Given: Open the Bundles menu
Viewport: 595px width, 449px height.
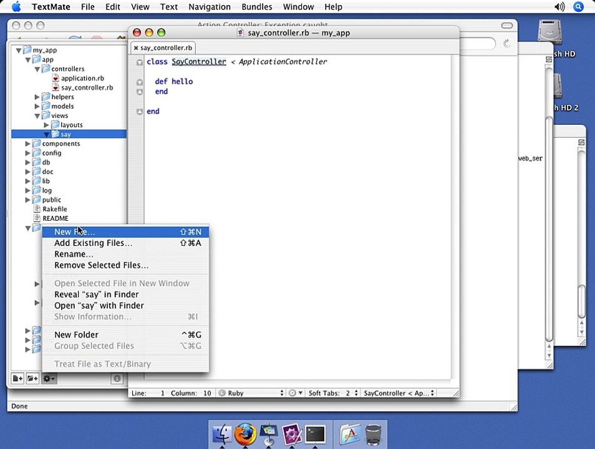Looking at the screenshot, I should pyautogui.click(x=257, y=6).
